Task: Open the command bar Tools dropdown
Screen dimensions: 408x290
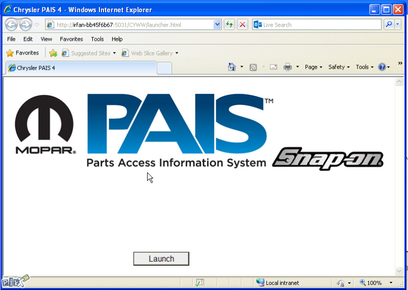Action: tap(364, 67)
